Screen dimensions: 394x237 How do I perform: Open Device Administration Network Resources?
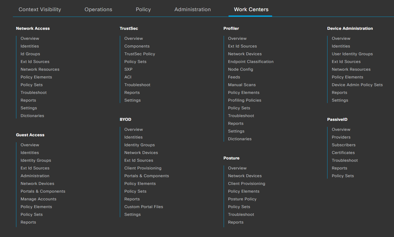click(351, 69)
